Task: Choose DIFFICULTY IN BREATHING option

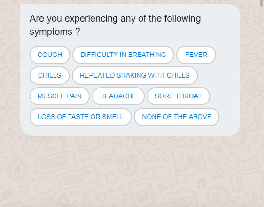Action: coord(123,55)
